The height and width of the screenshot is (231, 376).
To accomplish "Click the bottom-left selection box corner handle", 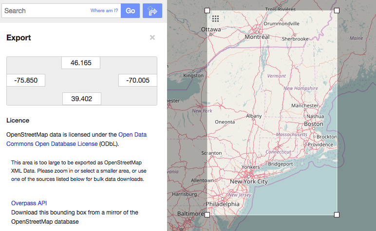I will pos(207,214).
